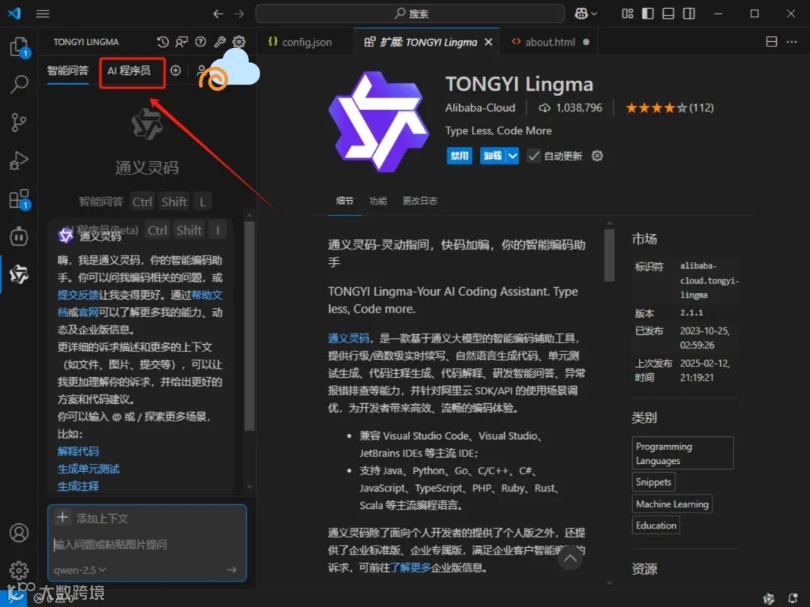Close the 扩展 TONGYI Lingma tab

click(489, 42)
